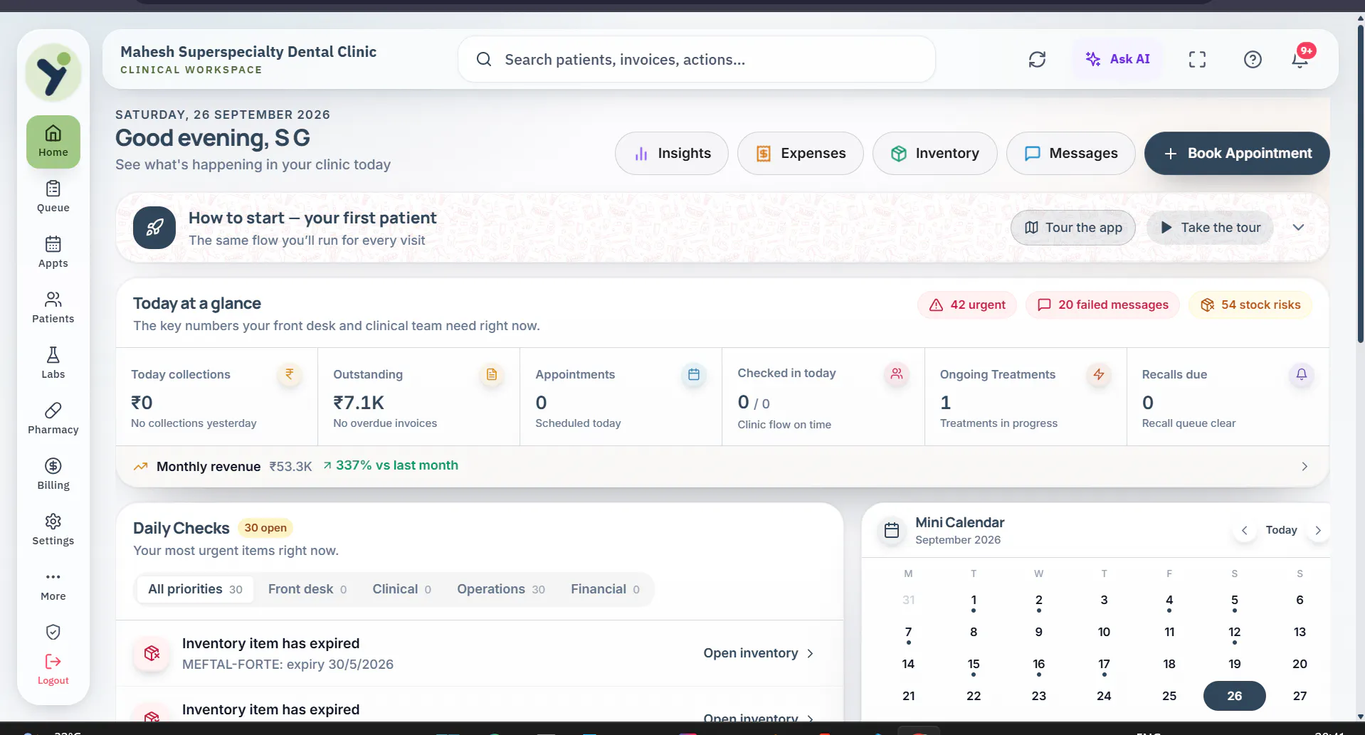
Task: Expand Monthly revenue row arrow
Action: pyautogui.click(x=1305, y=467)
